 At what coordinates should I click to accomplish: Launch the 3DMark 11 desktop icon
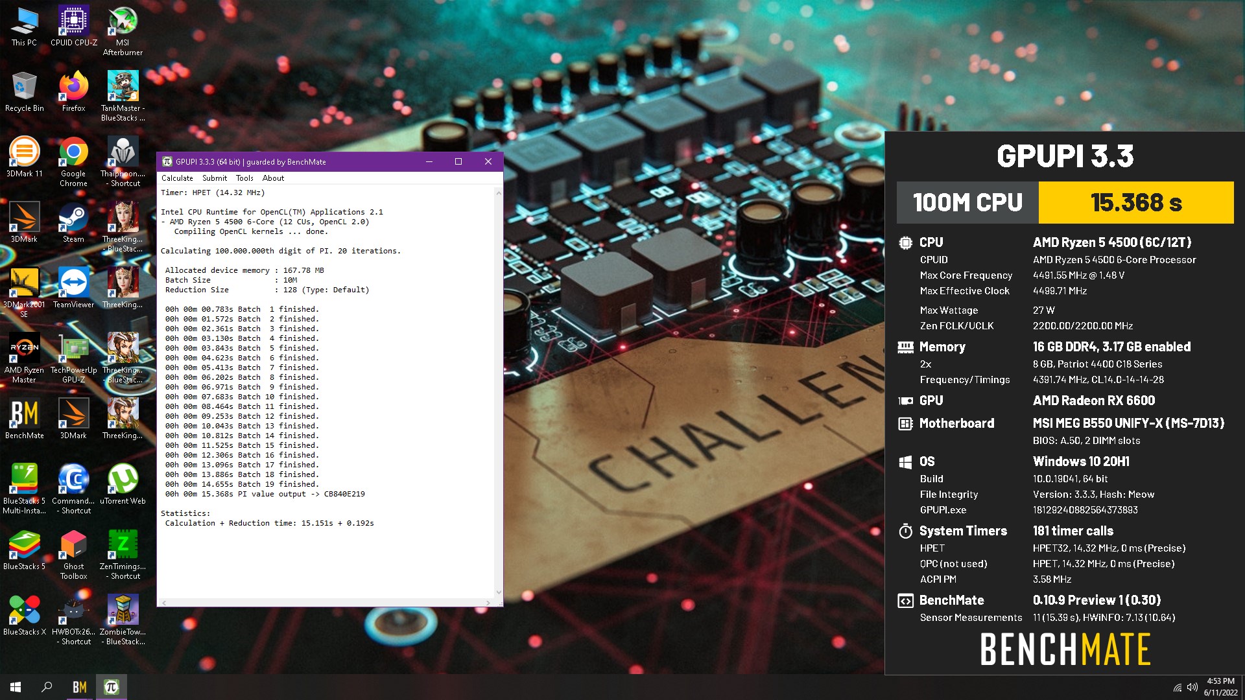(24, 157)
